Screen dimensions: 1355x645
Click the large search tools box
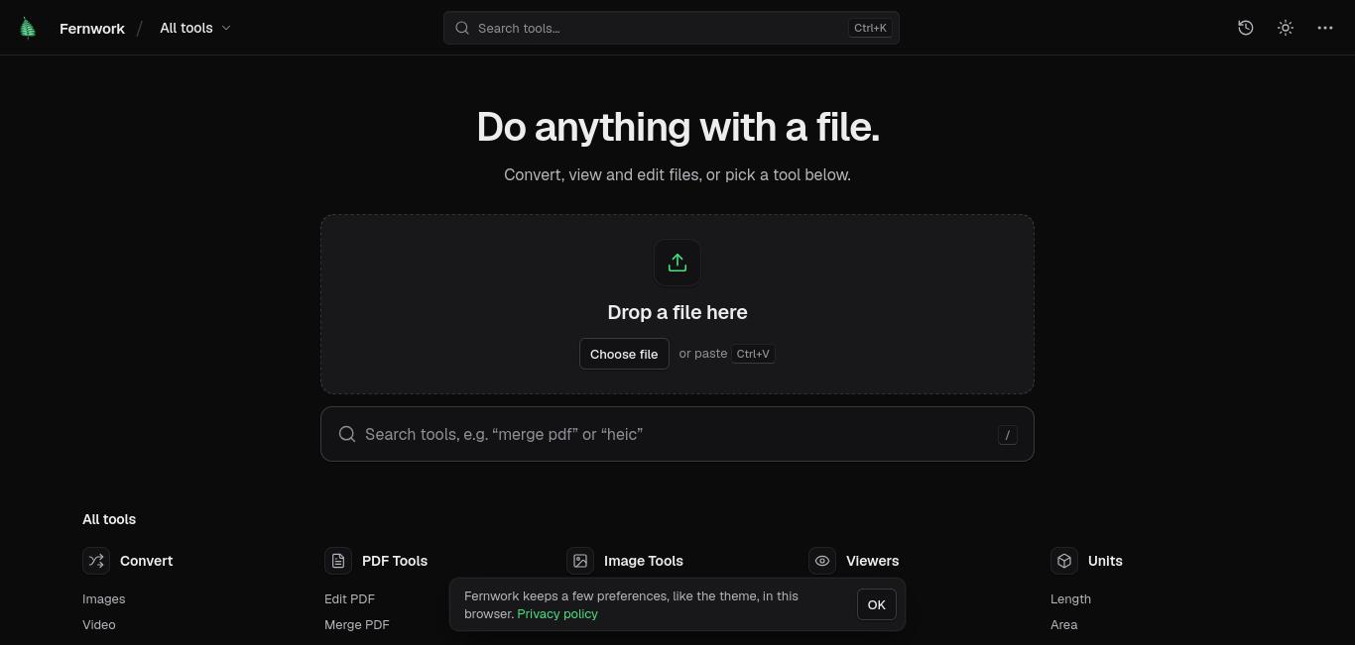coord(677,434)
